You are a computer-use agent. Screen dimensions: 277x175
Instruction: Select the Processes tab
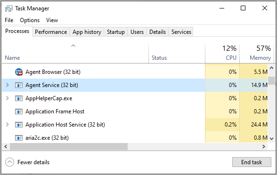[x=17, y=31]
